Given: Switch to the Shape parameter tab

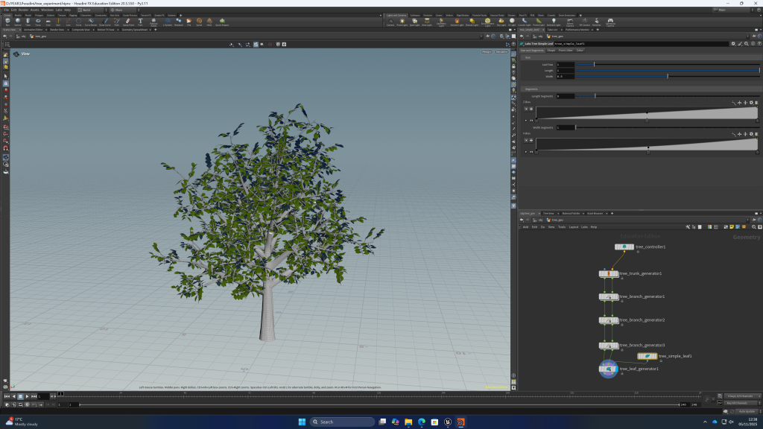Looking at the screenshot, I should (551, 50).
